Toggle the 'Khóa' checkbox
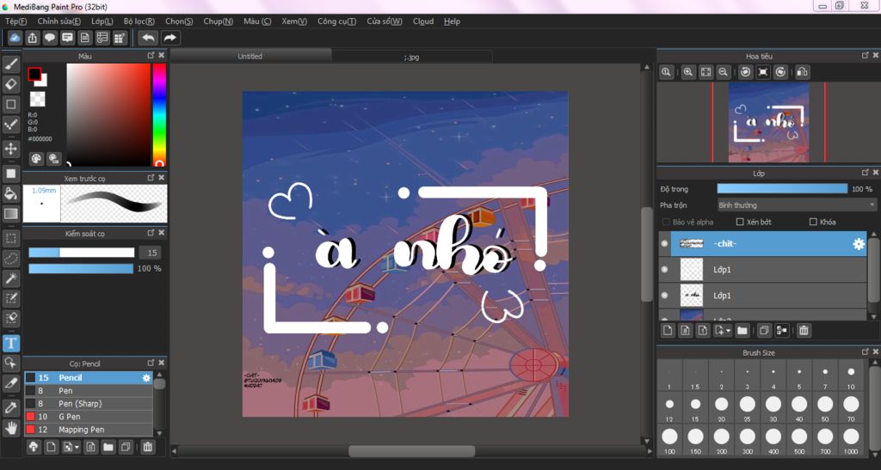This screenshot has height=470, width=881. (813, 222)
